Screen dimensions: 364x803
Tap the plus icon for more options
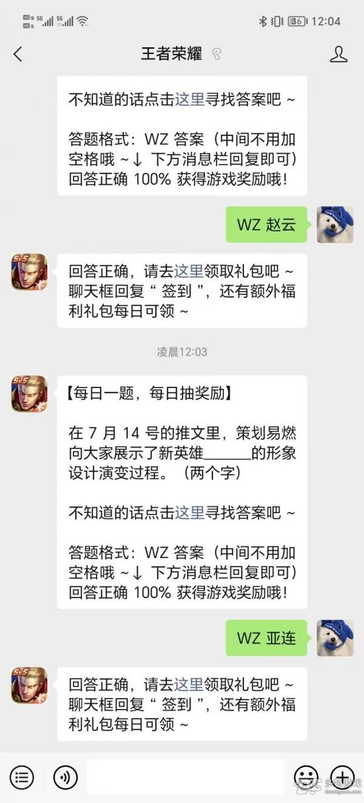[343, 776]
